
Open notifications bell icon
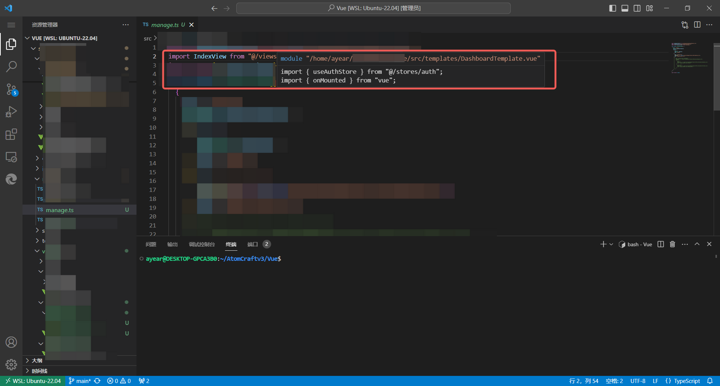(x=710, y=381)
